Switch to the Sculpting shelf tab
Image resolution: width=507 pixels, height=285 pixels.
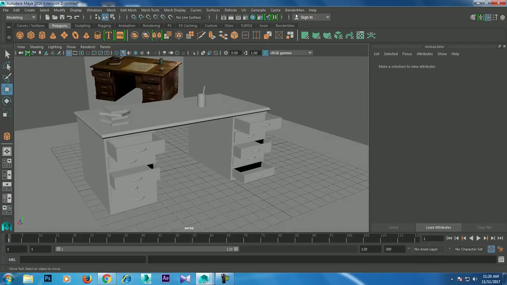click(x=82, y=26)
